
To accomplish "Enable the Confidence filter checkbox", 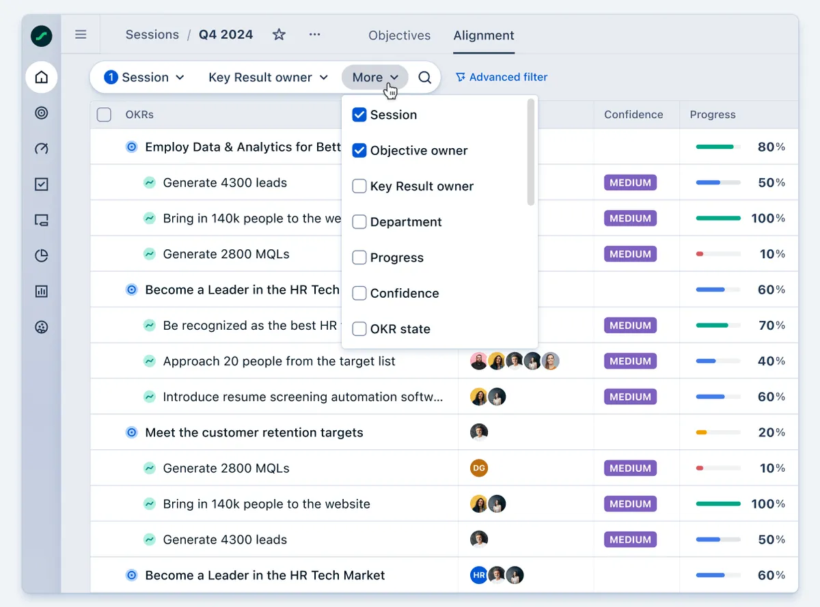I will 359,293.
